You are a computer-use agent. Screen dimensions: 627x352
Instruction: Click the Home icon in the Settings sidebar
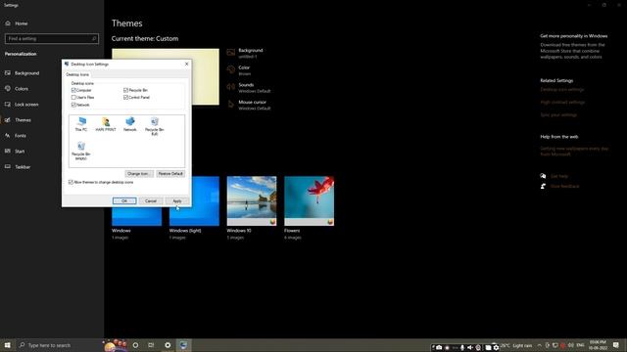(8, 23)
